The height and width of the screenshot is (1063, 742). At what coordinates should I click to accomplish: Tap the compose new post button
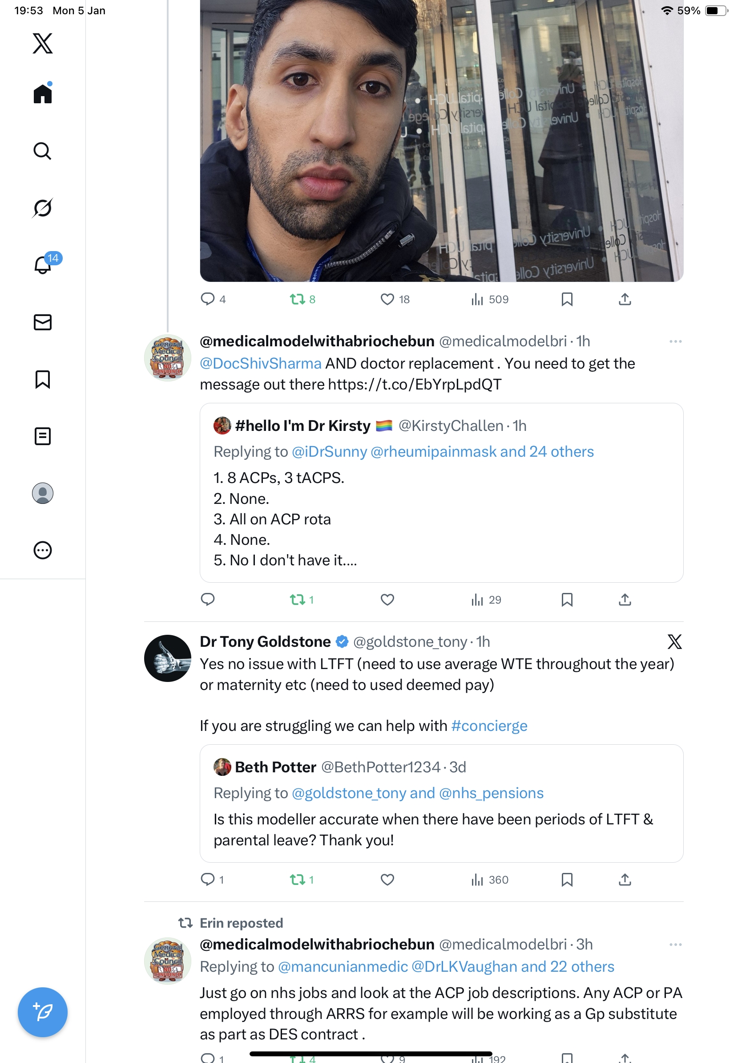click(43, 1012)
